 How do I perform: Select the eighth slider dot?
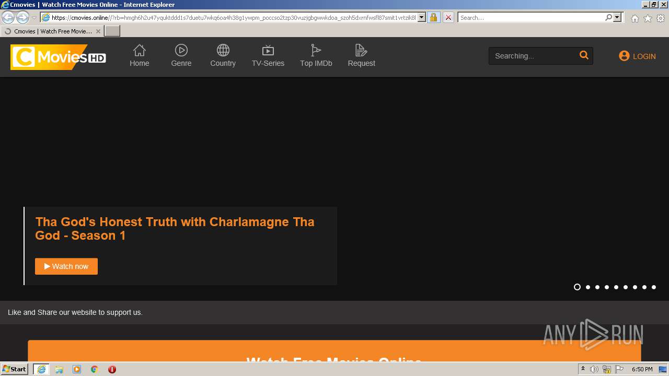pyautogui.click(x=644, y=287)
